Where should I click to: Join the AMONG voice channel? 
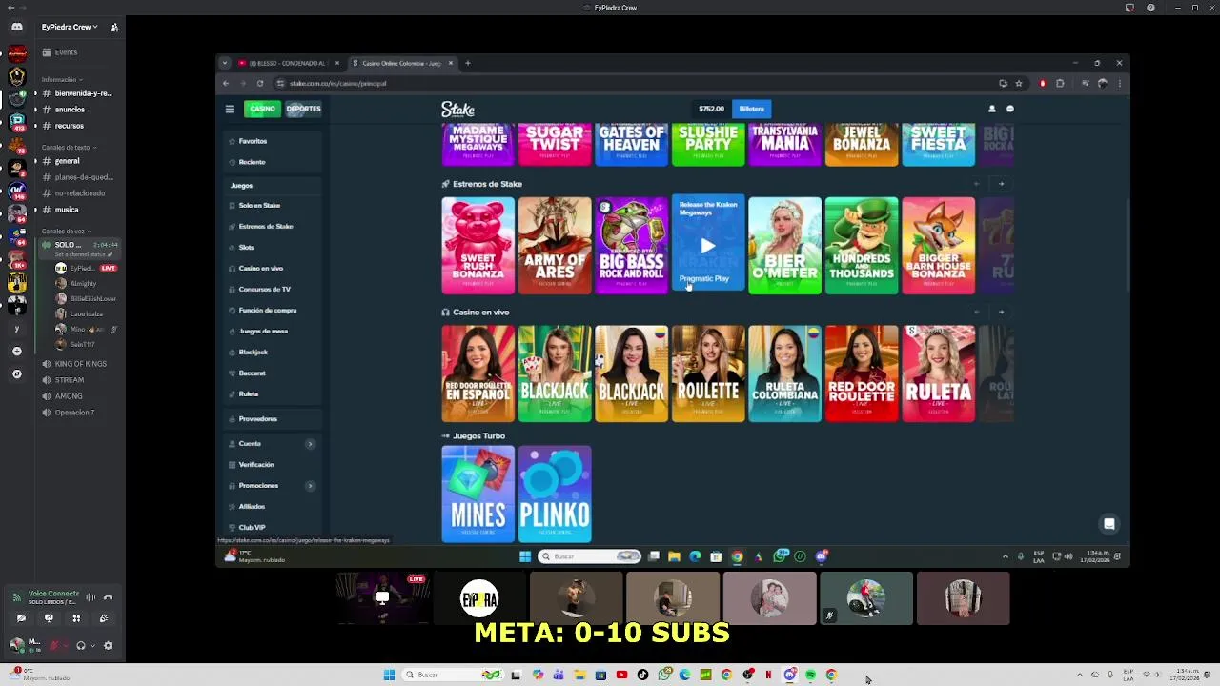click(69, 396)
